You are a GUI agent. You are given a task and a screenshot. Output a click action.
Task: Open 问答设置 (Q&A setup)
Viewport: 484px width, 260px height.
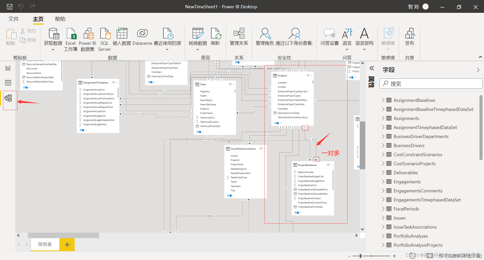point(329,37)
